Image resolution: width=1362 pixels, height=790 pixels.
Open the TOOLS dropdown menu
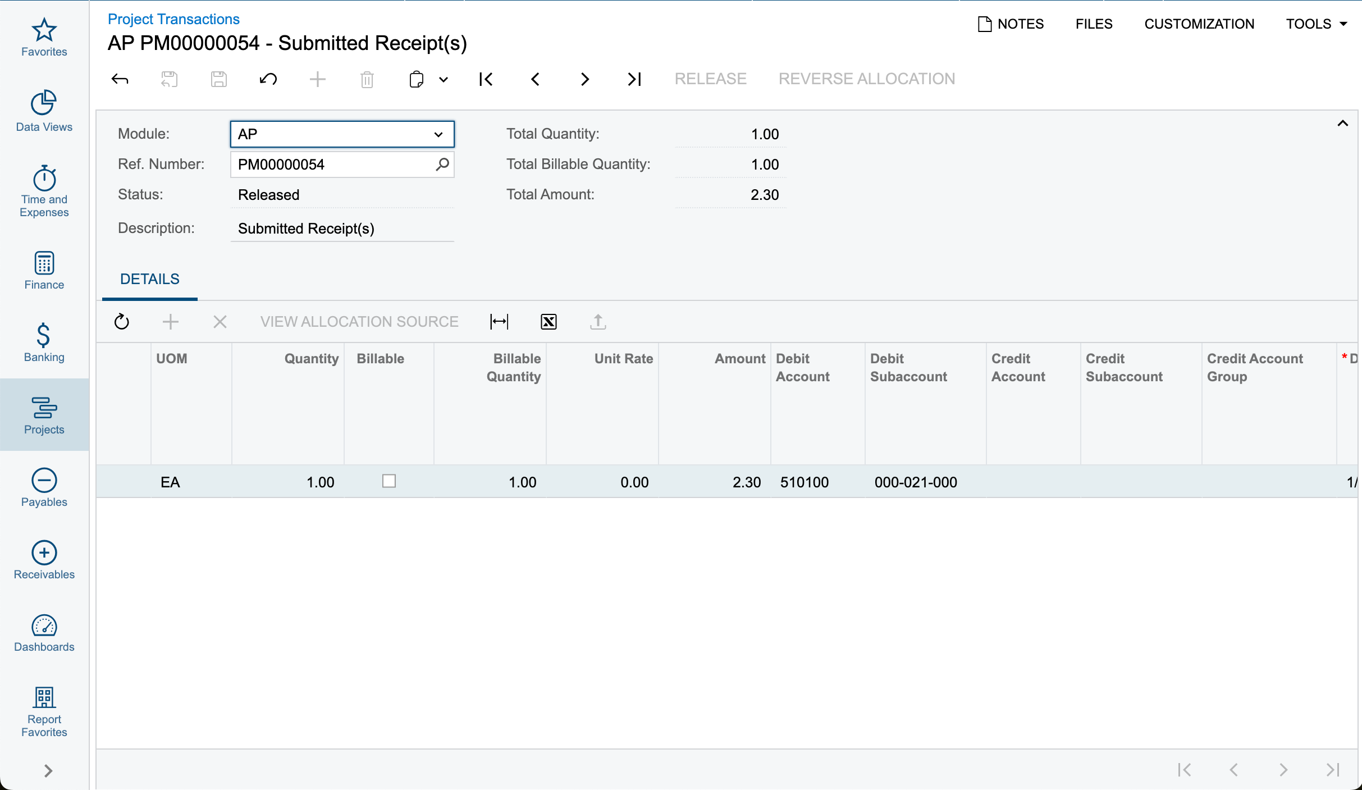1317,24
